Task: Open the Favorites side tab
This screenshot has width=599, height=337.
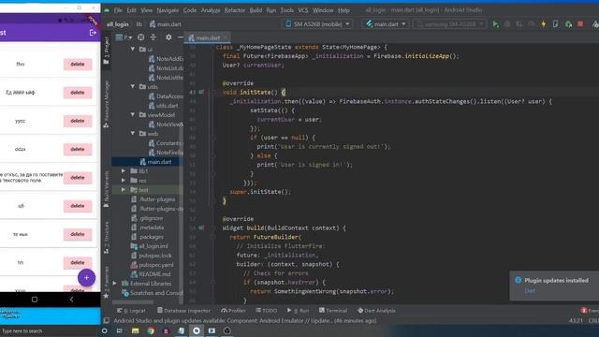Action: 106,282
